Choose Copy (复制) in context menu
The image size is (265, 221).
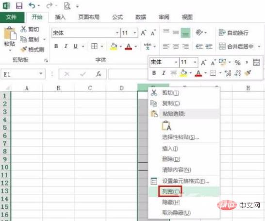(x=184, y=103)
